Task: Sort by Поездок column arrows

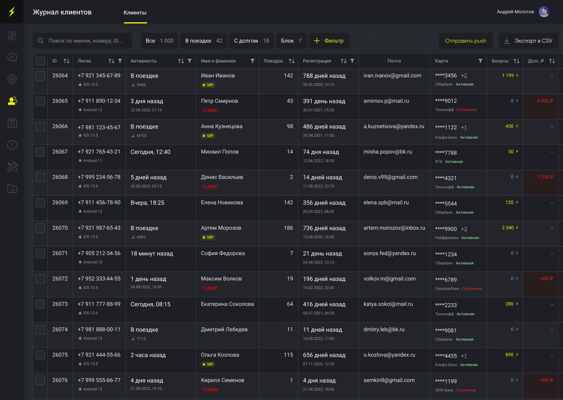Action: point(292,61)
